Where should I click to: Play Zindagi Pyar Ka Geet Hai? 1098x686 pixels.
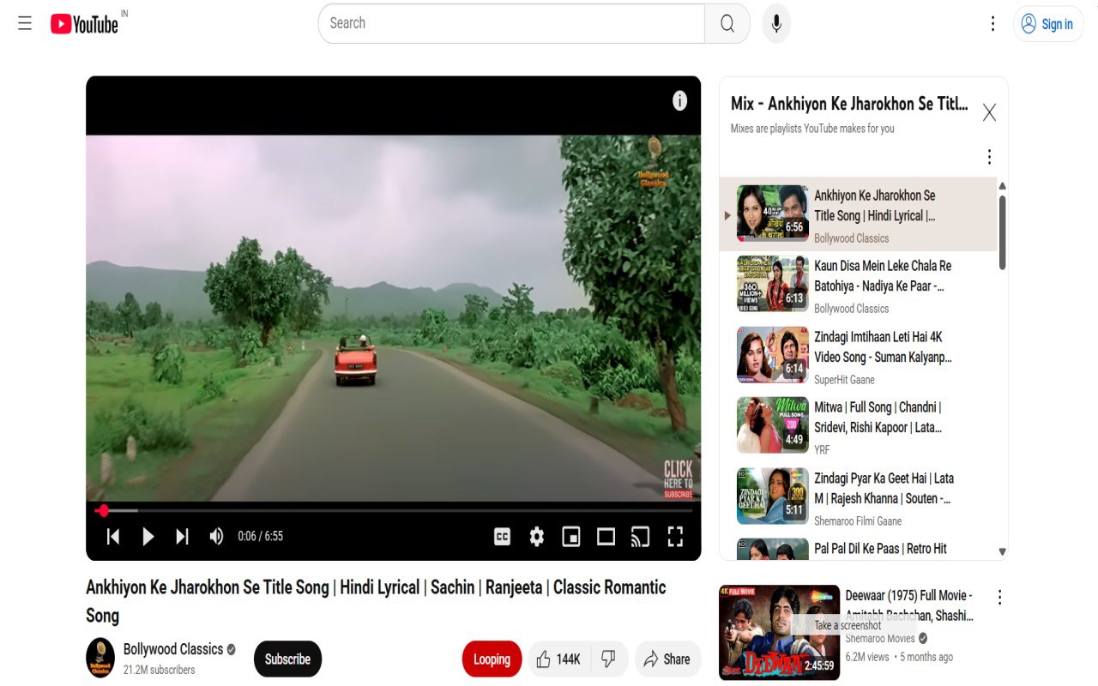(x=884, y=489)
